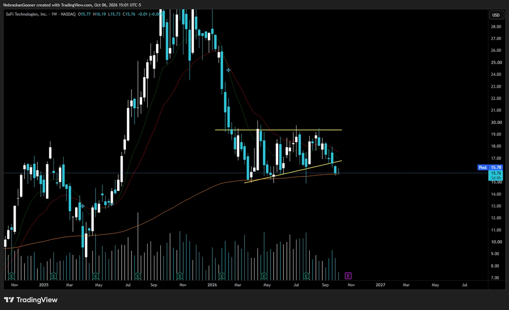Click the 28.00 price axis label
The height and width of the screenshot is (310, 509).
(496, 26)
